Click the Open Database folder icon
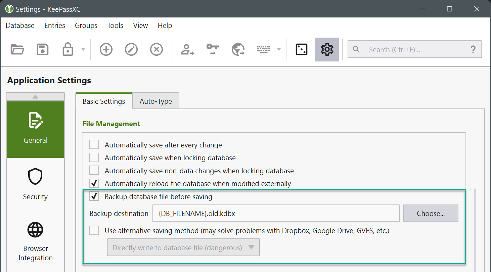 tap(17, 50)
